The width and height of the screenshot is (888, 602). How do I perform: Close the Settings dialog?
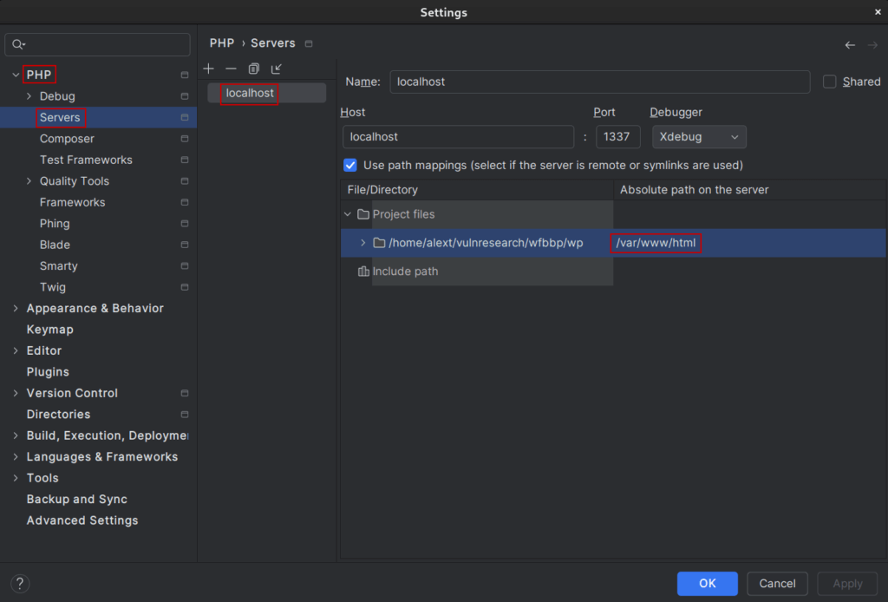pyautogui.click(x=878, y=12)
